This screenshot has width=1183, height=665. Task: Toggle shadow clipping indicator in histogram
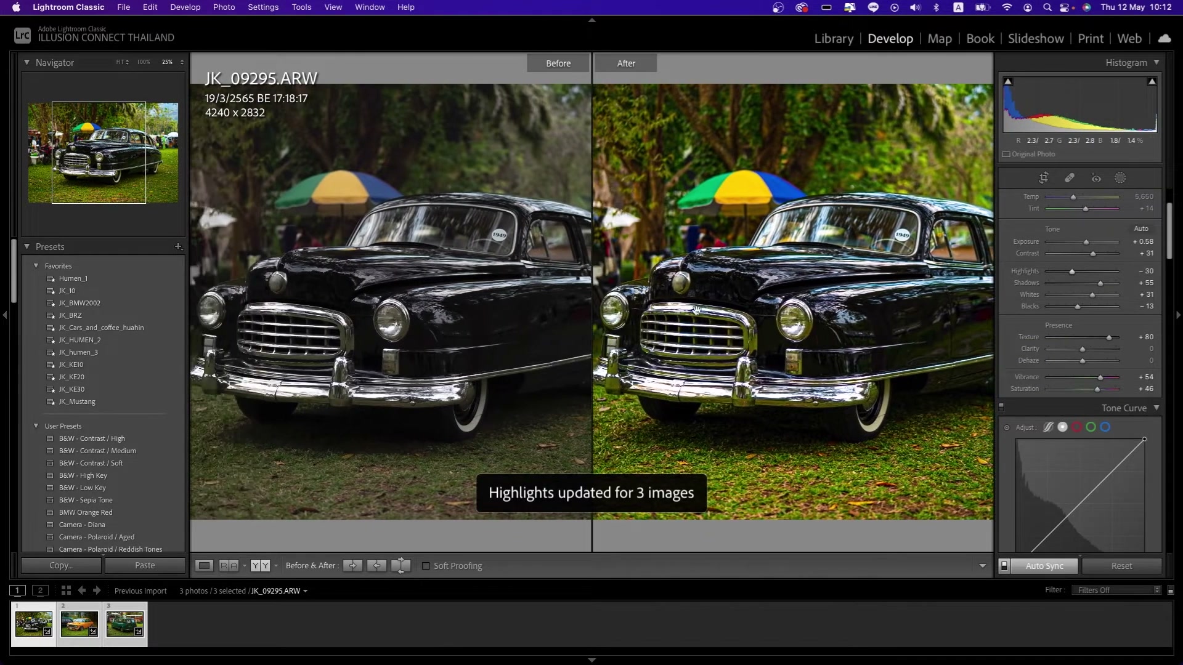[1008, 81]
